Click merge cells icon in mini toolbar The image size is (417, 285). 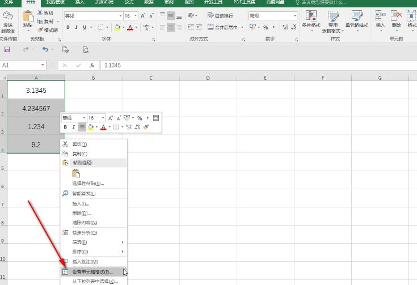pos(156,118)
